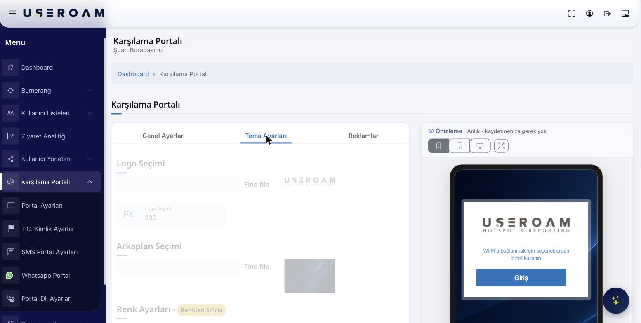641x323 pixels.
Task: Open the sparkle assistant floating button
Action: tap(615, 301)
